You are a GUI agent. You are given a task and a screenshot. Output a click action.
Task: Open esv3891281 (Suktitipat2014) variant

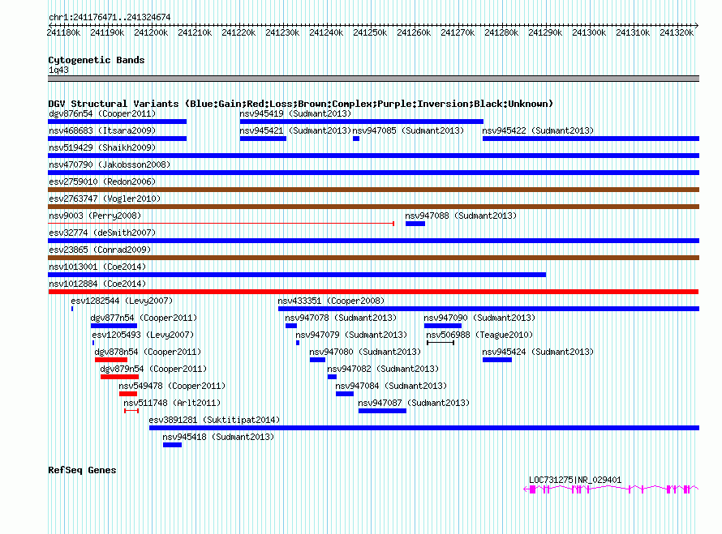tap(214, 420)
